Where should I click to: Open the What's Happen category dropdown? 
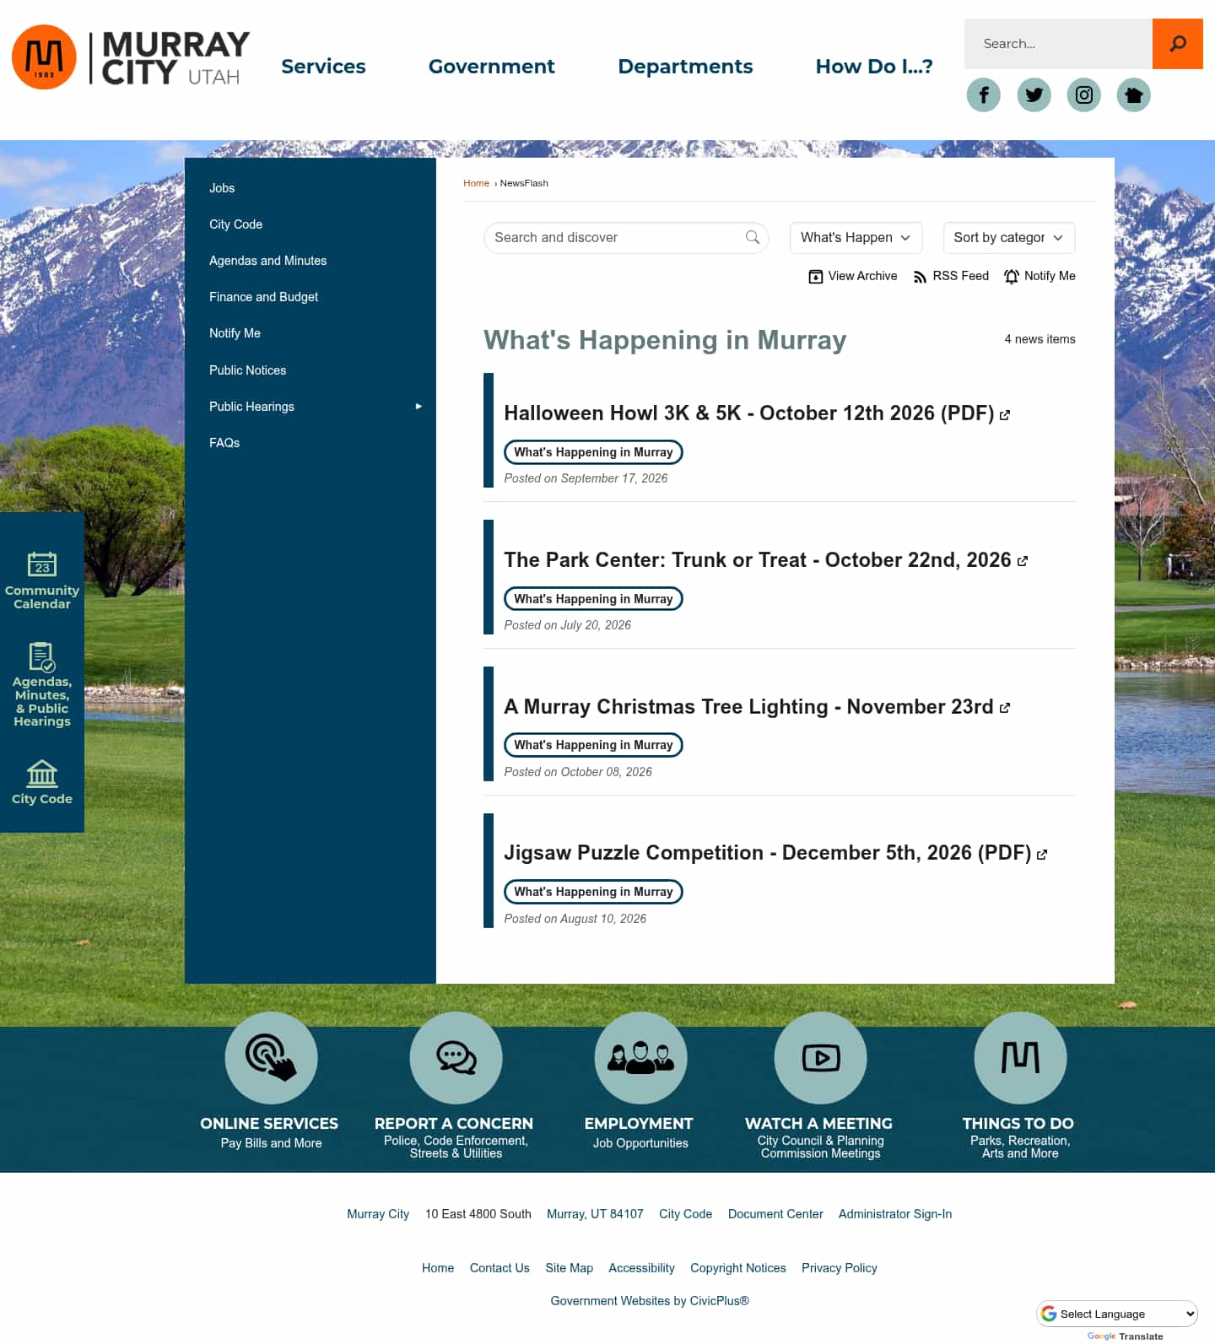pyautogui.click(x=856, y=238)
